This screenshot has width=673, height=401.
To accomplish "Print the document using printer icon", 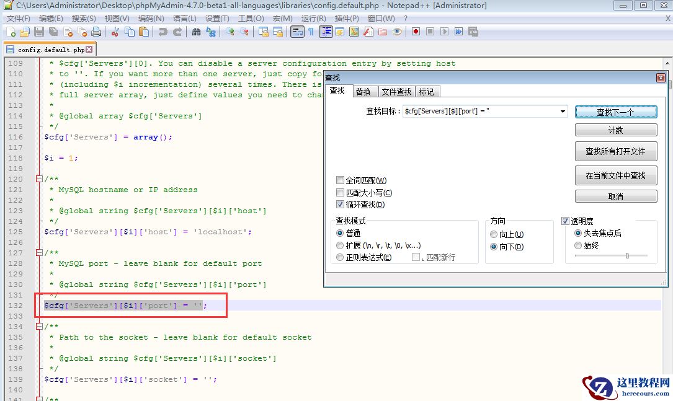I will [97, 32].
